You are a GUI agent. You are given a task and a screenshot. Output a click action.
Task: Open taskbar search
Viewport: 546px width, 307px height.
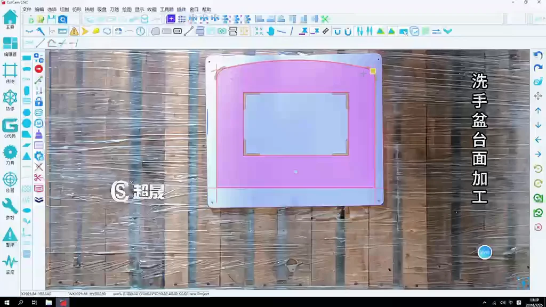tap(20, 303)
